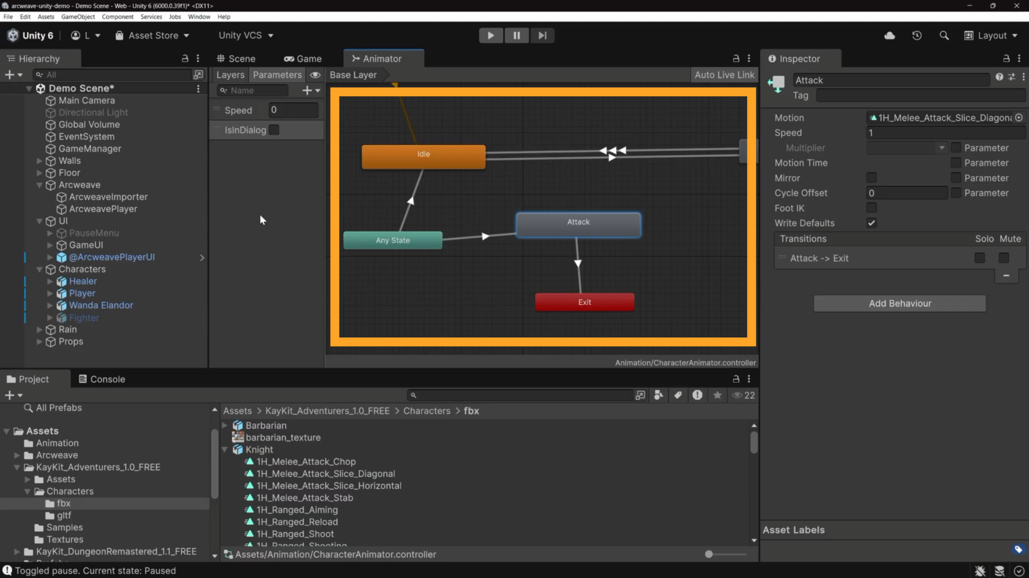The image size is (1029, 578).
Task: Expand the Barbarian asset in Project
Action: pyautogui.click(x=225, y=425)
